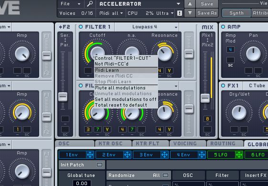Click the arrow F2 routing label
Screen dimensions: 268x186
click(64, 27)
